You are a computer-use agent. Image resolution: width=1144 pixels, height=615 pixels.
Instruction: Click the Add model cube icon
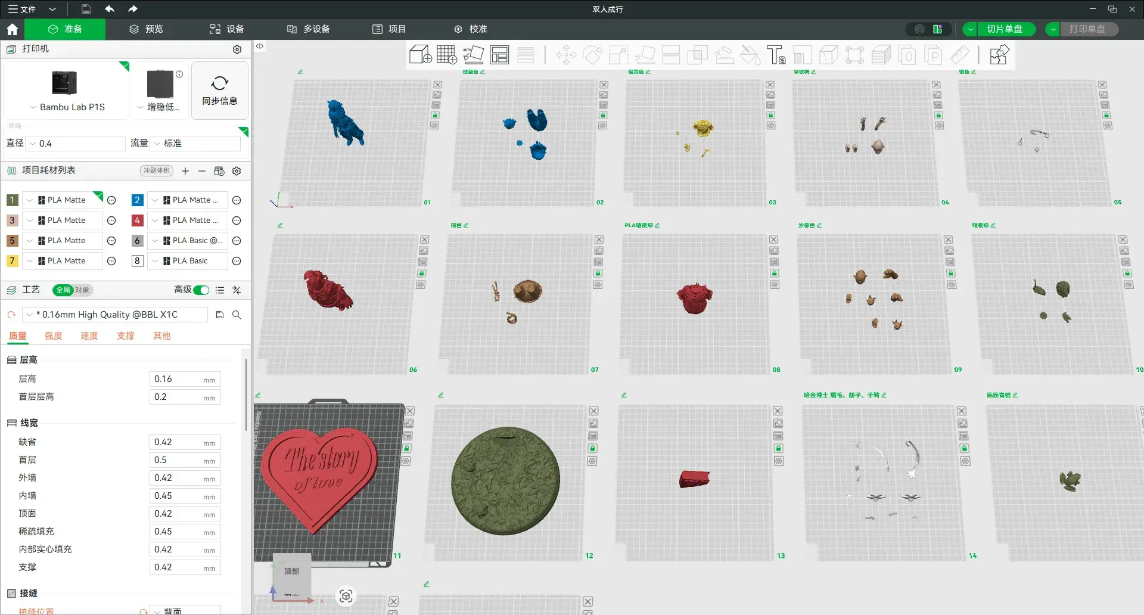pyautogui.click(x=420, y=55)
